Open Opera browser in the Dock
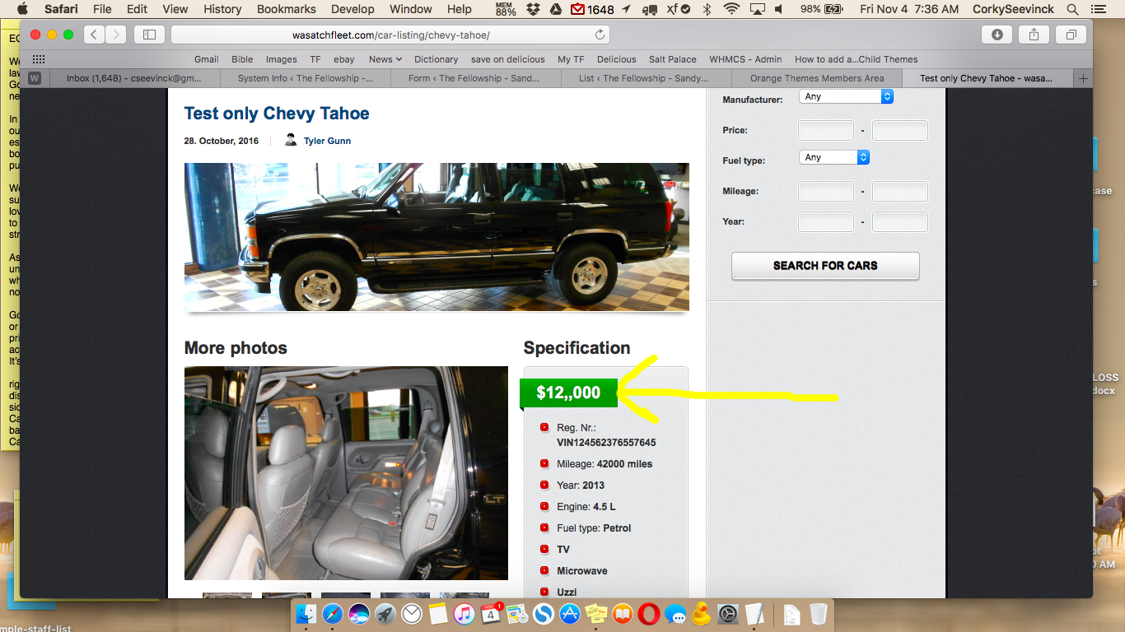The image size is (1125, 632). (649, 613)
